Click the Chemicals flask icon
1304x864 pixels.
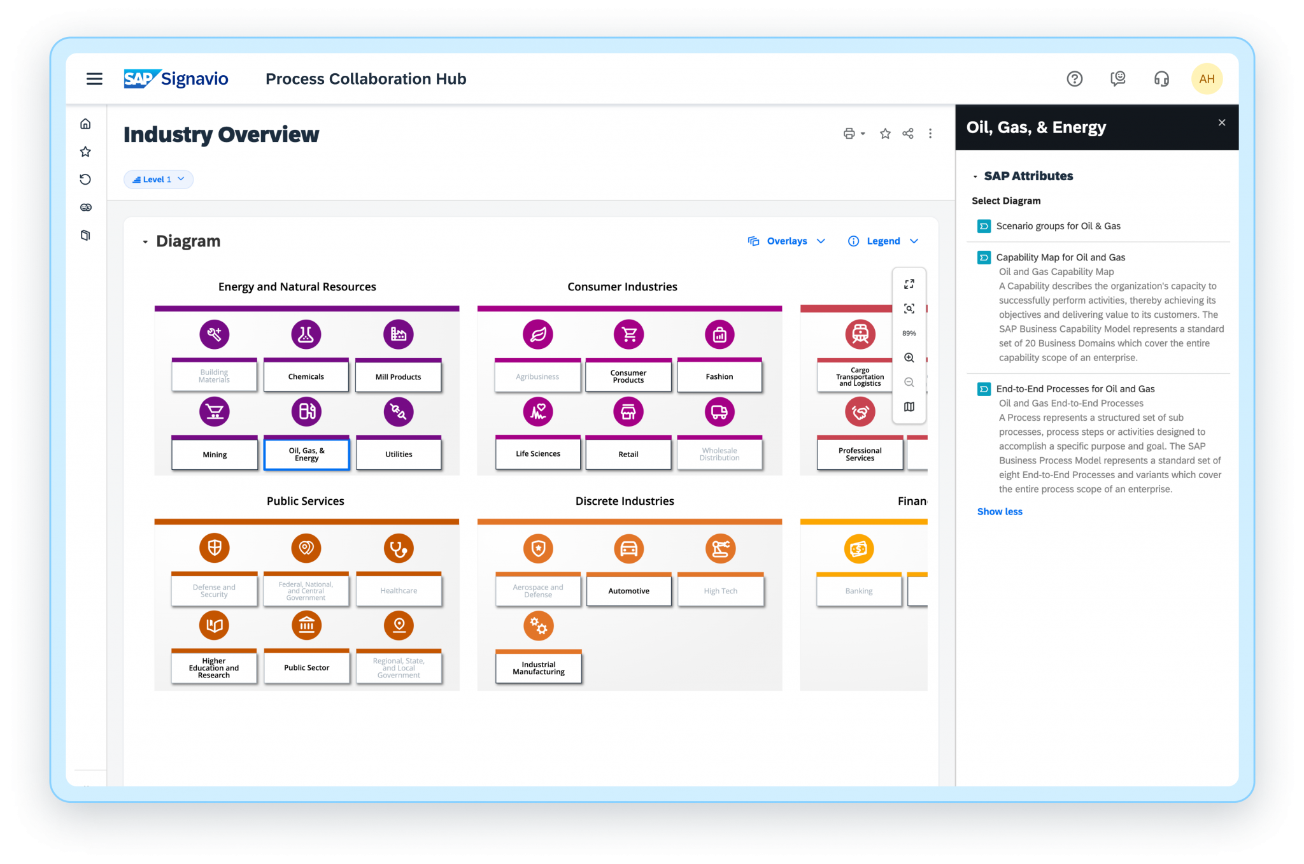coord(306,334)
